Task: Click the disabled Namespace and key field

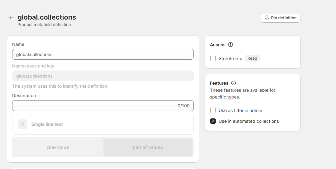Action: pos(103,76)
